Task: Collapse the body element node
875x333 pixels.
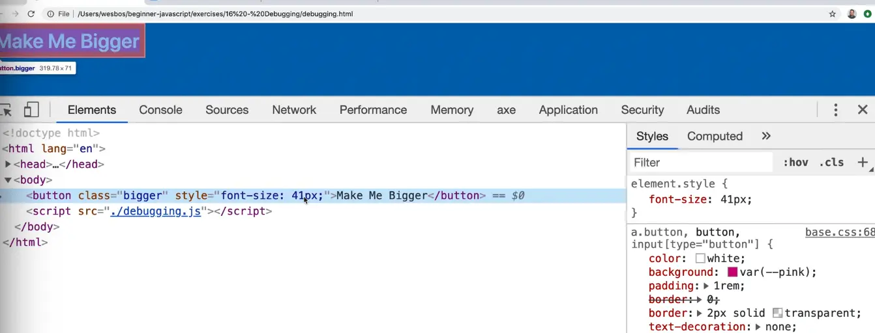Action: [x=8, y=180]
